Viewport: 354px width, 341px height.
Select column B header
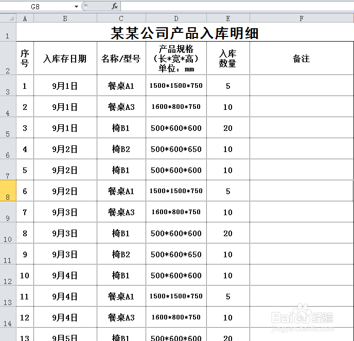tap(65, 18)
